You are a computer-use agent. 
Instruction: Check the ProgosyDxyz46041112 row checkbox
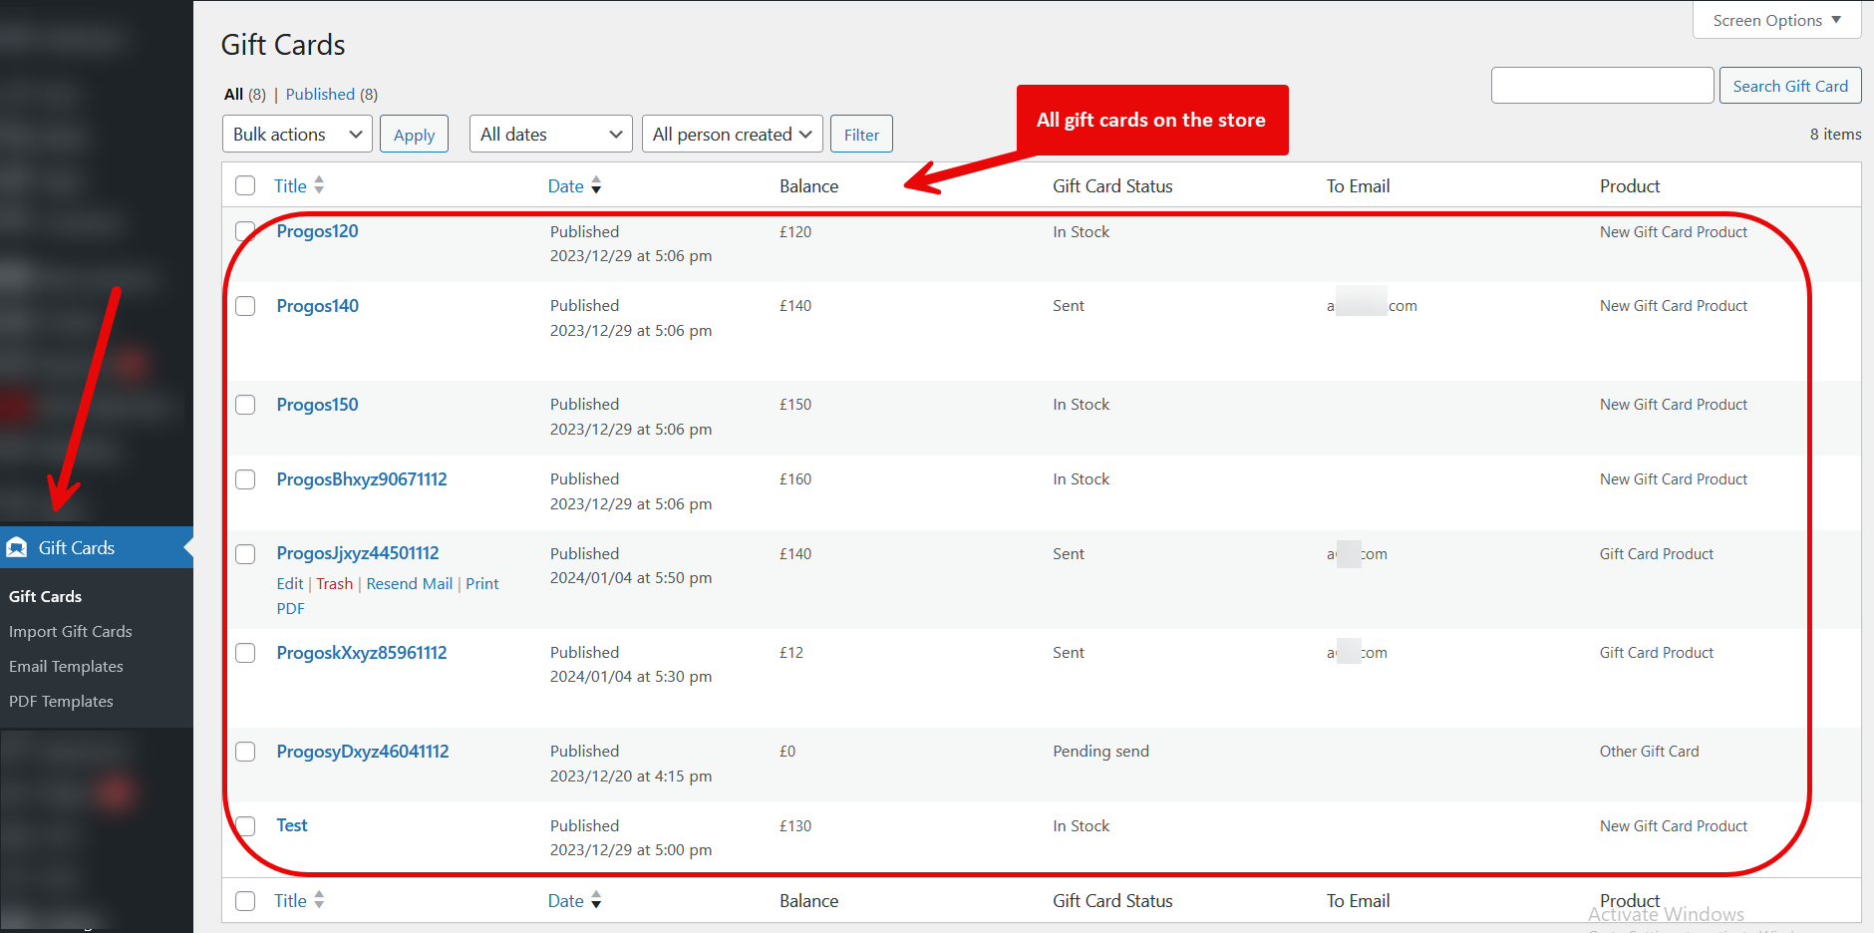(x=245, y=752)
